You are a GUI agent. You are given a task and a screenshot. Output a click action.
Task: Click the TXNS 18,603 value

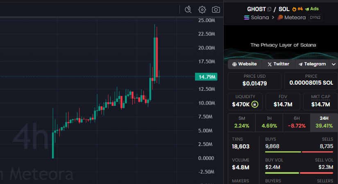240,146
